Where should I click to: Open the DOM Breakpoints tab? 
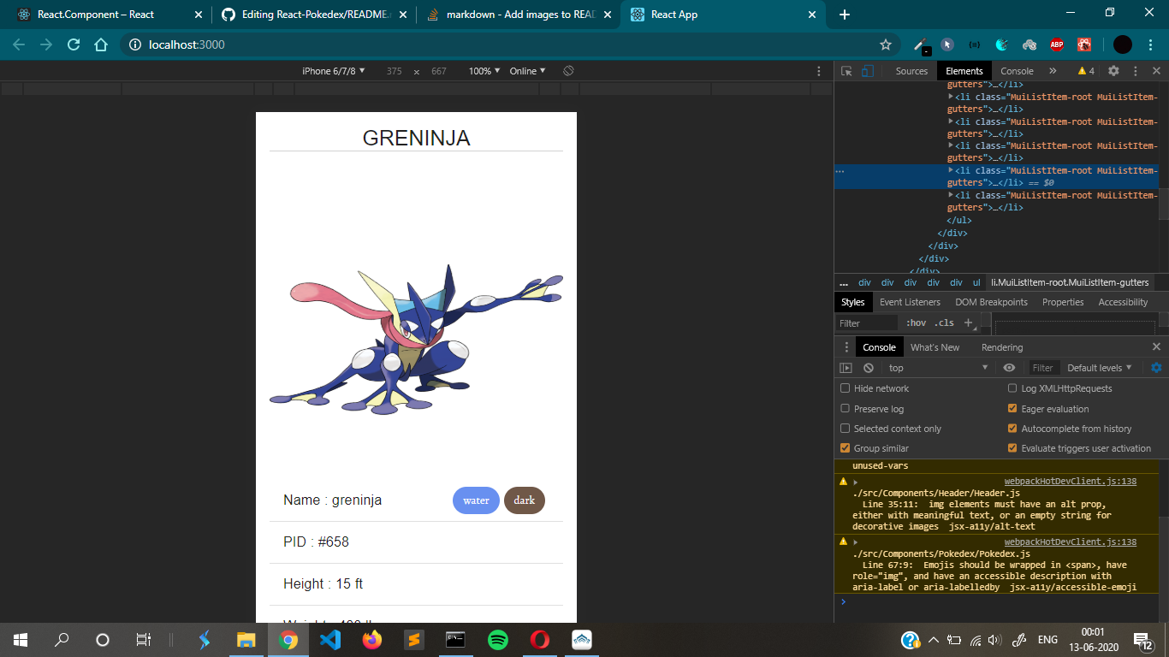click(x=991, y=302)
